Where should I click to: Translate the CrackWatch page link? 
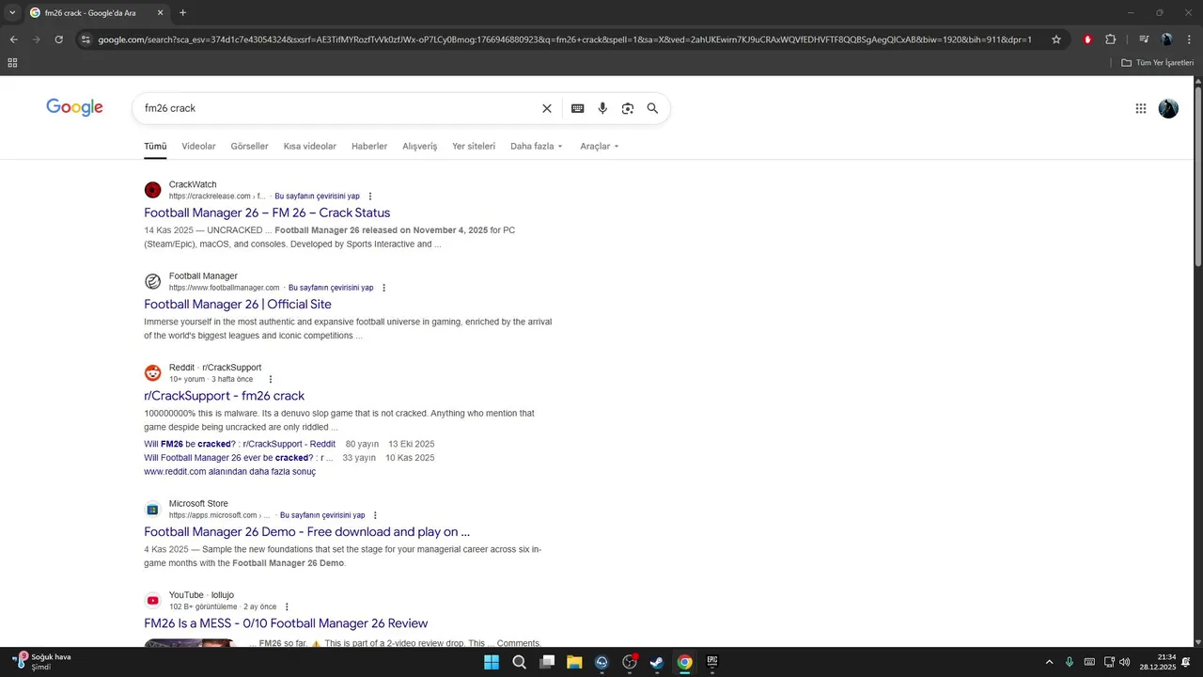point(317,197)
